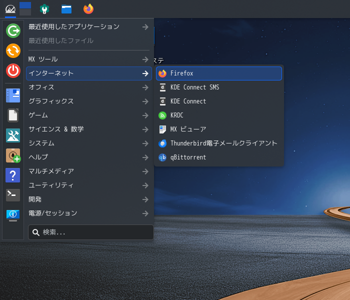
Task: Select KDE Connect SMS entry
Action: pyautogui.click(x=219, y=87)
